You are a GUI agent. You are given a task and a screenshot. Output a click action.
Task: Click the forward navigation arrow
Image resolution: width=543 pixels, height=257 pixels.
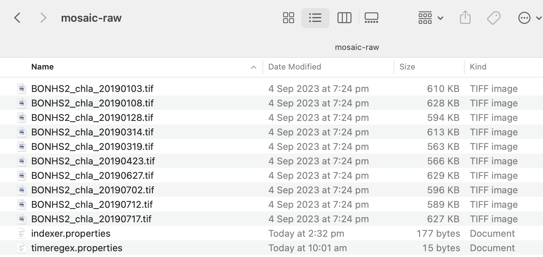tap(43, 17)
